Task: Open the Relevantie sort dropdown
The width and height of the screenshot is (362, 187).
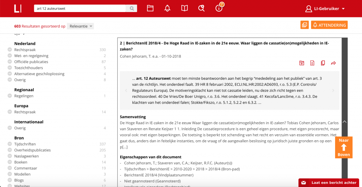Action: point(80,26)
